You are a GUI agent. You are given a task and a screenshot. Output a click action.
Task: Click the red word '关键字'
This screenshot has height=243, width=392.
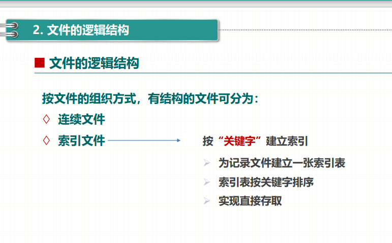[x=239, y=141]
